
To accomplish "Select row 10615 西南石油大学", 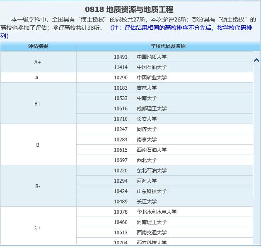I will pyautogui.click(x=164, y=150).
